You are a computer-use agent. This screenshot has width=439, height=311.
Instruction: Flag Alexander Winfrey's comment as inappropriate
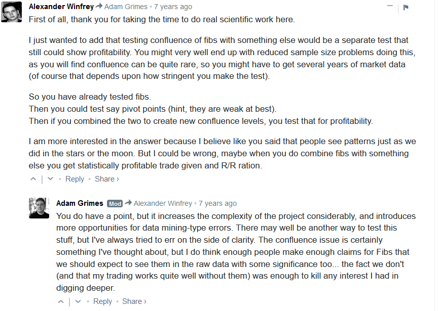406,7
